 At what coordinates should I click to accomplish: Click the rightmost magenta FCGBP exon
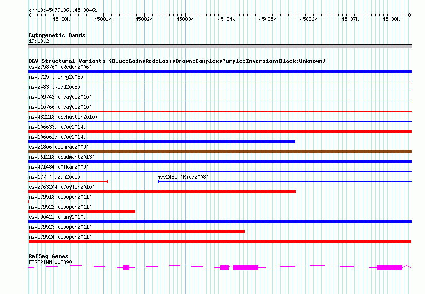[390, 268]
